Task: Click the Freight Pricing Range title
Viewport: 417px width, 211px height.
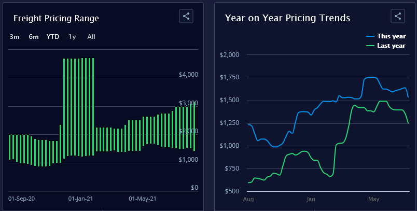Action: point(56,18)
